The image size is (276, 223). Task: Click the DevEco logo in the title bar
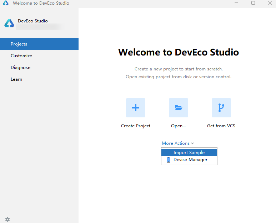(6, 3)
